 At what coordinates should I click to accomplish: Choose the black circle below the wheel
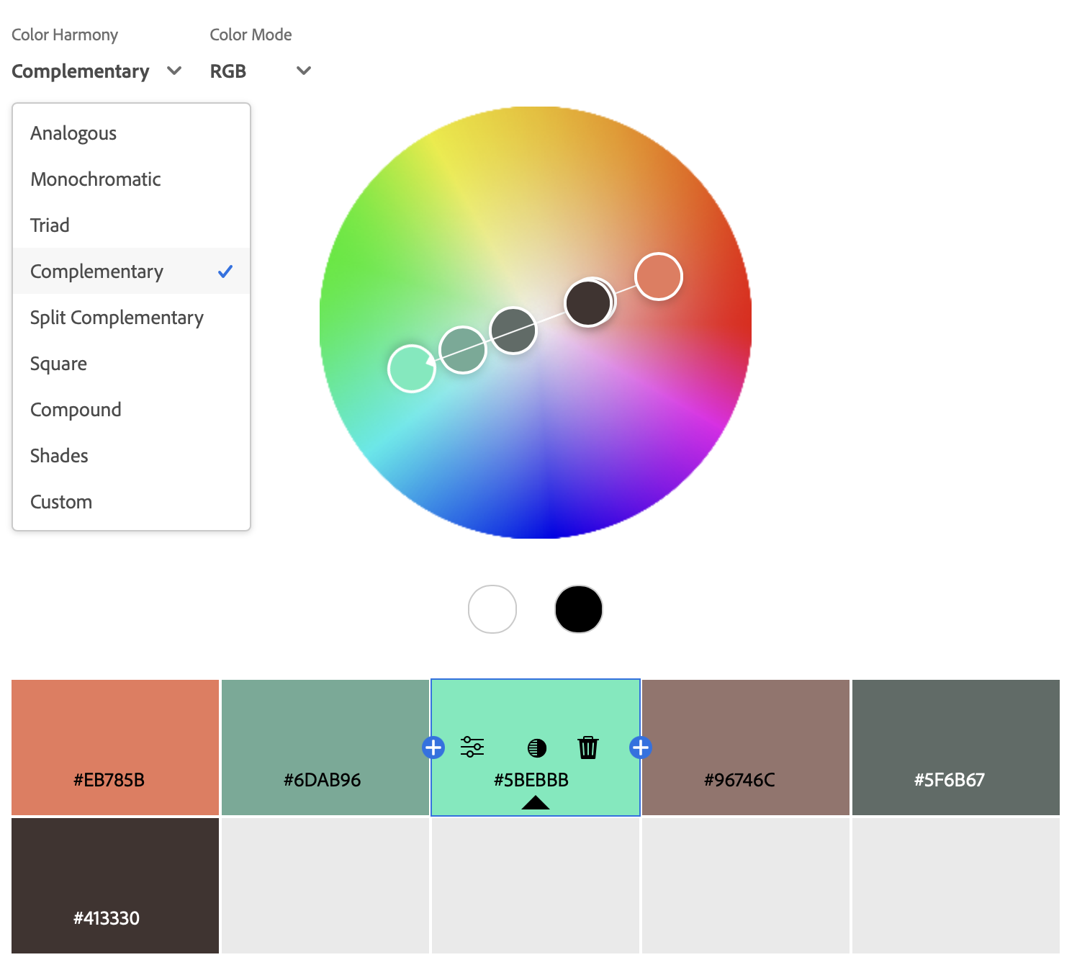[579, 609]
